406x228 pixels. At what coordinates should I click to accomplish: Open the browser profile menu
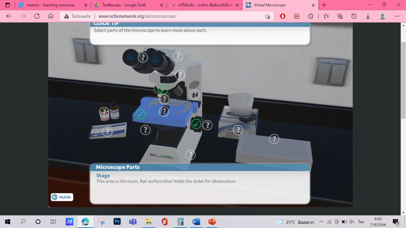(x=382, y=16)
